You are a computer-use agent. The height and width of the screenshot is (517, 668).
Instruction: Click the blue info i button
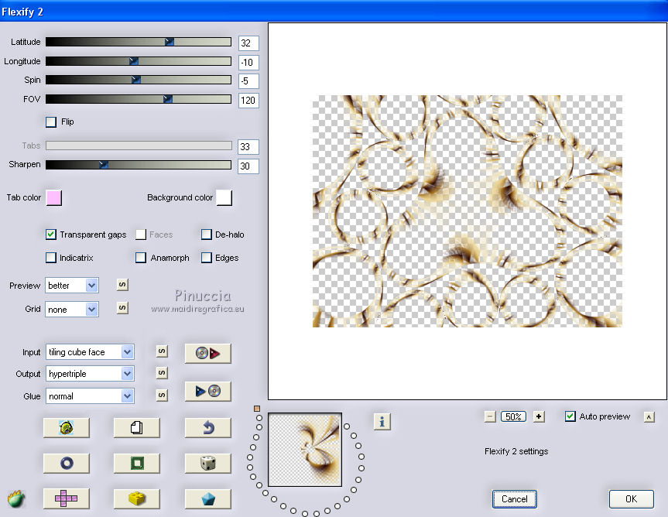pyautogui.click(x=382, y=422)
